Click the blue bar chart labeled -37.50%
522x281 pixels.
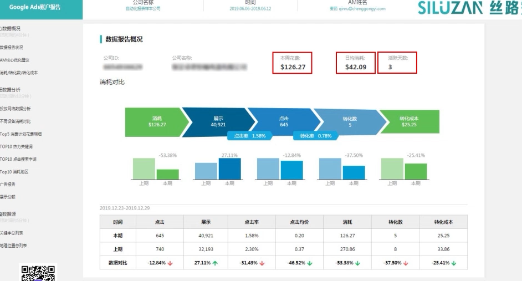342,169
